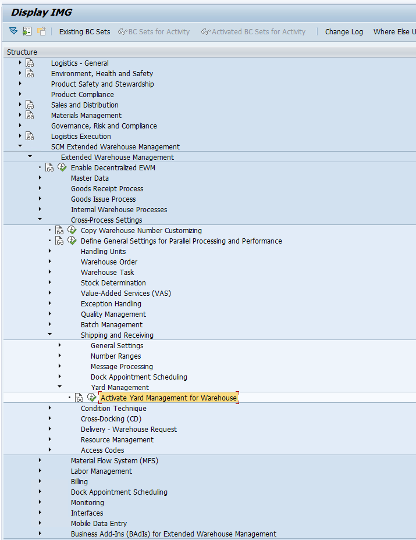
Task: Expand the Warehouse Task node
Action: tap(50, 271)
